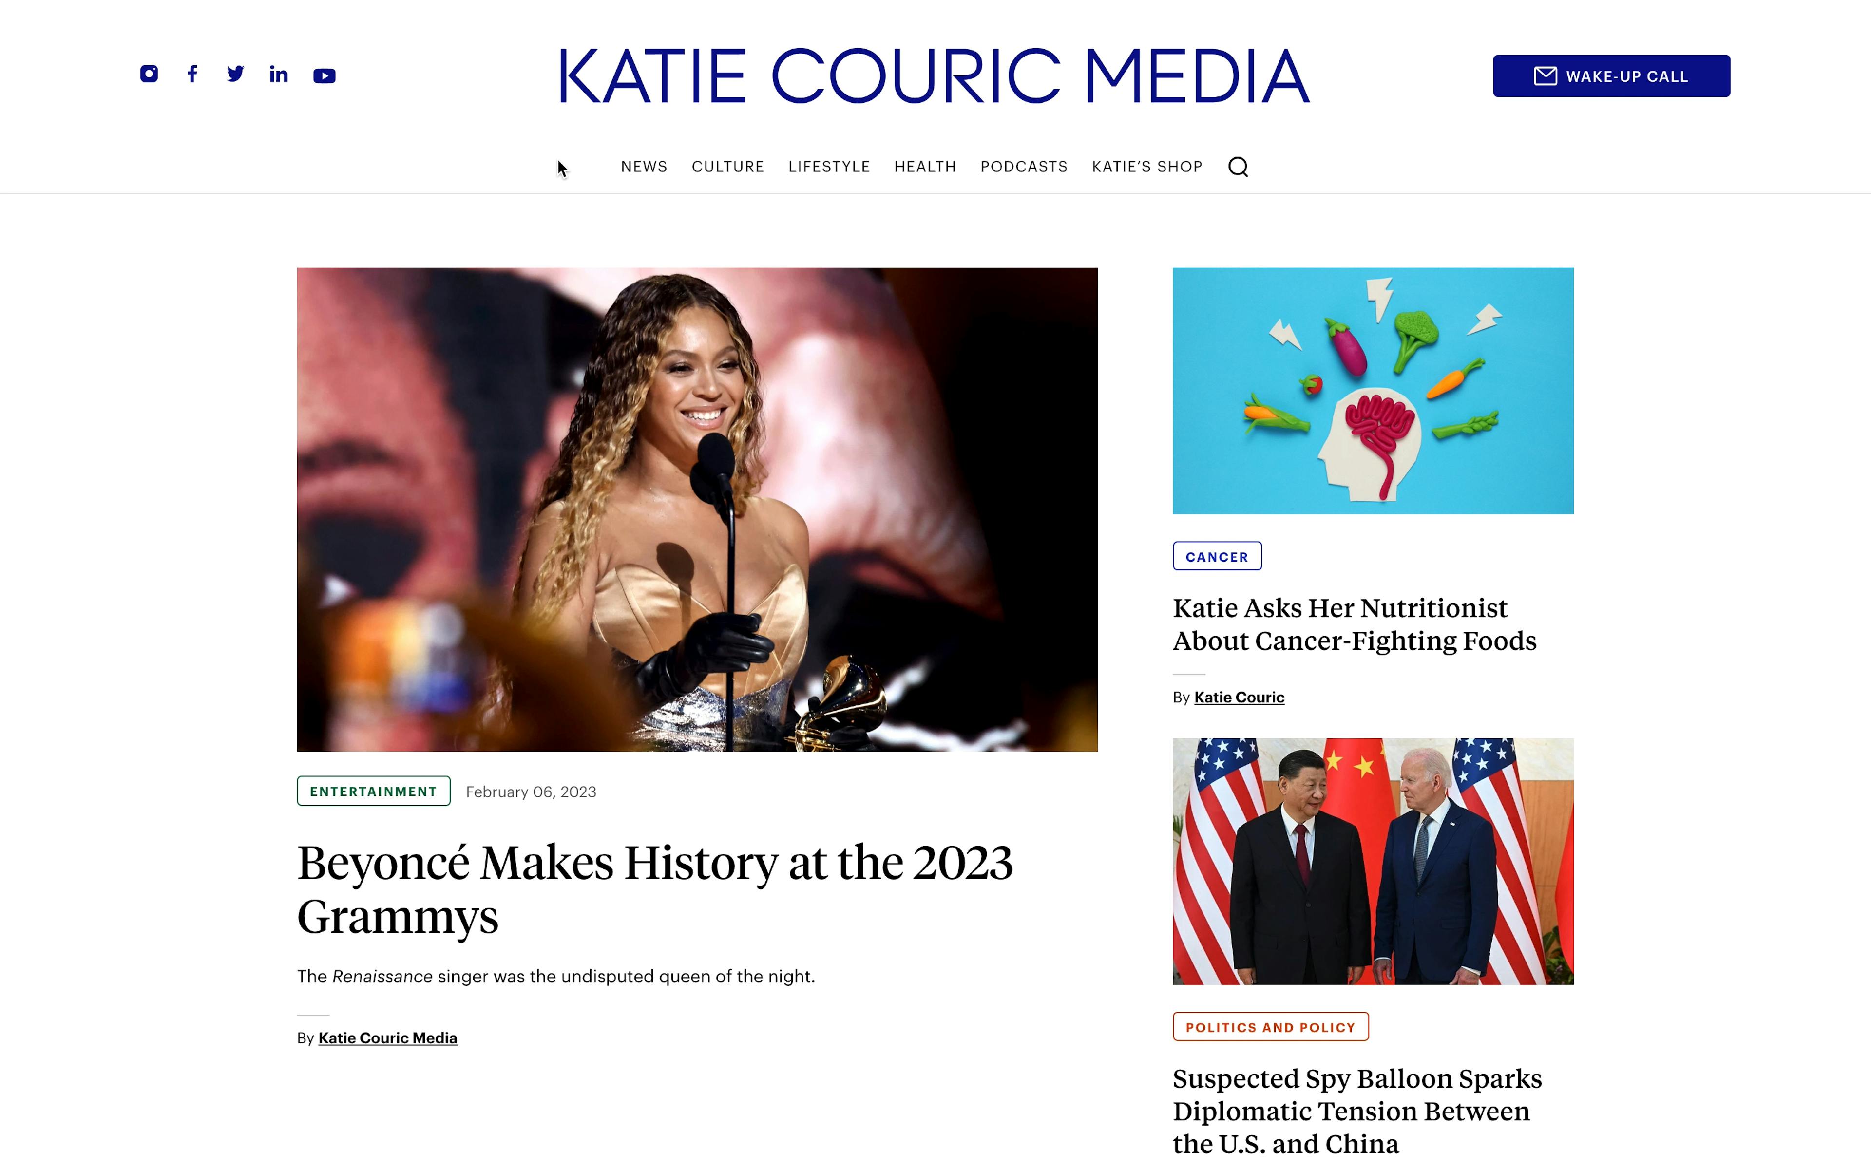Visit Katie's Shop from the navigation
Screen dimensions: 1871x1169
[x=1146, y=167]
